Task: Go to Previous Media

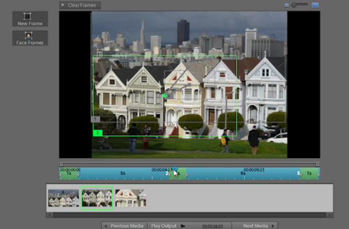Action: pyautogui.click(x=124, y=226)
